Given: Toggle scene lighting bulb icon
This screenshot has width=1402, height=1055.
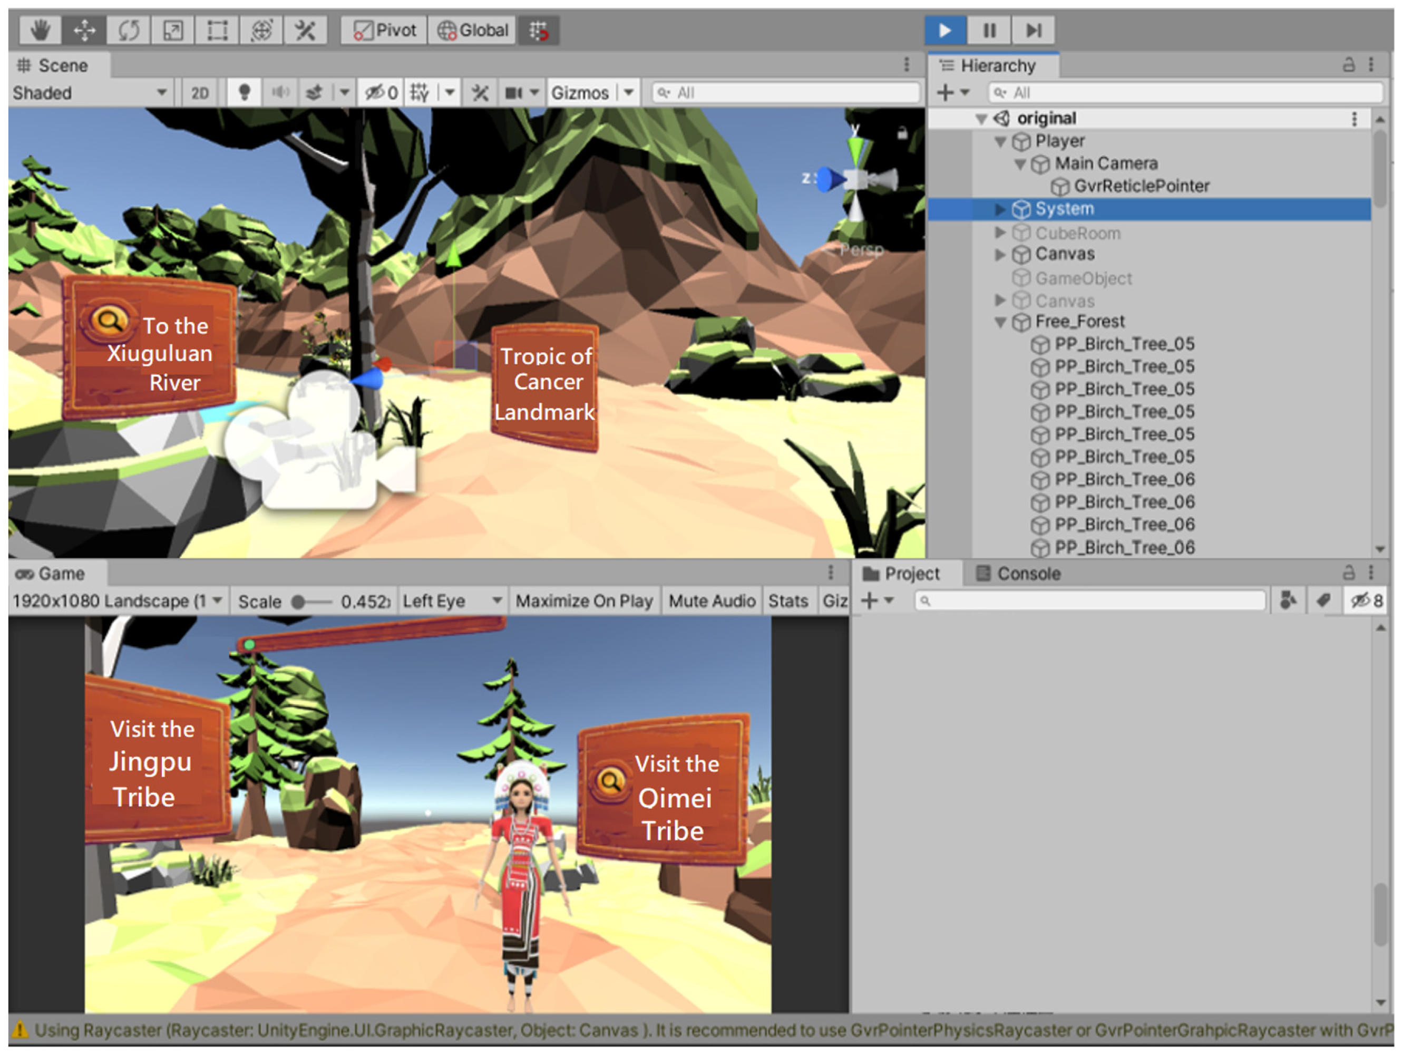Looking at the screenshot, I should pyautogui.click(x=244, y=93).
